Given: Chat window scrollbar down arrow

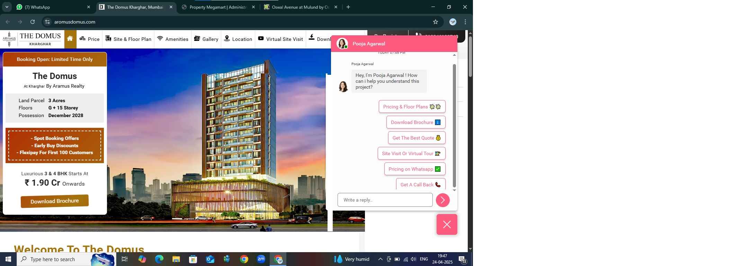Looking at the screenshot, I should click(455, 190).
